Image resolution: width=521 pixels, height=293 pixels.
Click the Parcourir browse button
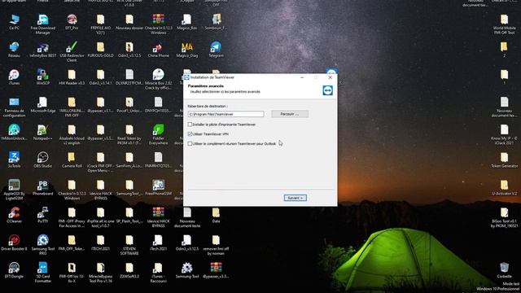coord(290,114)
